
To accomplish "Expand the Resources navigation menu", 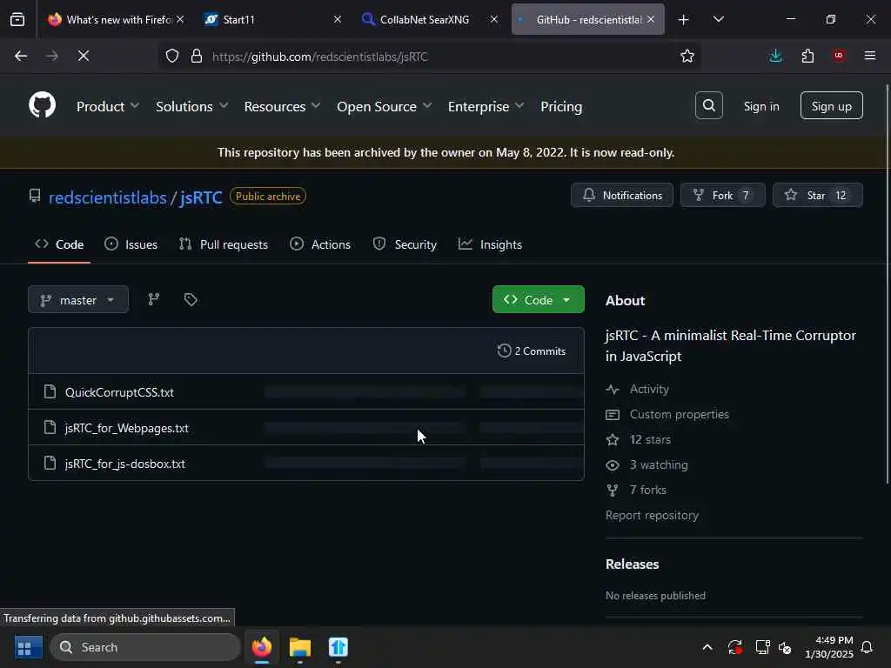I will tap(282, 106).
